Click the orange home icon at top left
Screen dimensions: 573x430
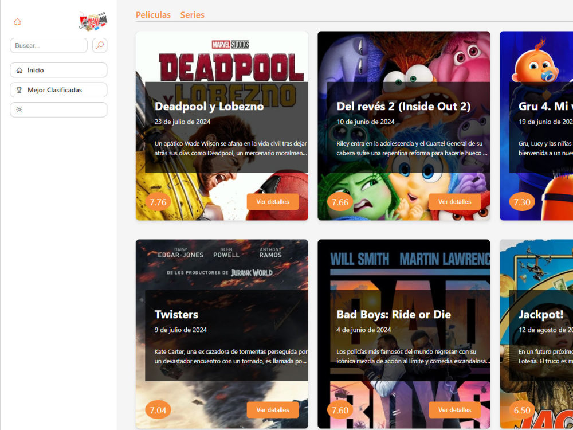pyautogui.click(x=17, y=22)
